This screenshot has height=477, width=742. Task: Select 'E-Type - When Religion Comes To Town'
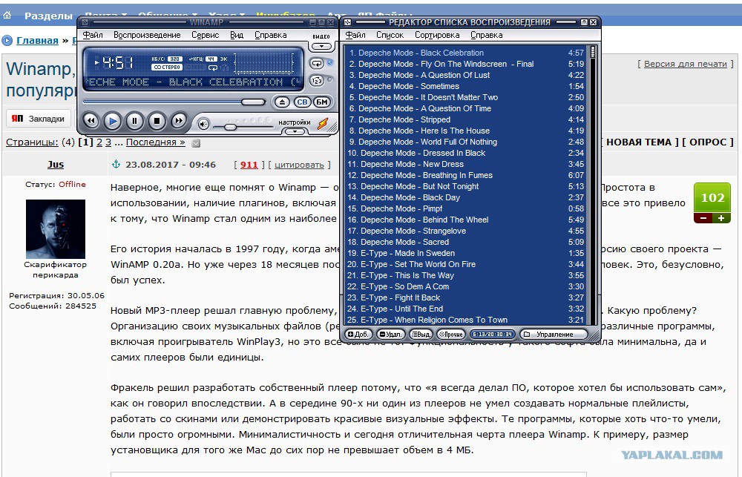point(466,320)
